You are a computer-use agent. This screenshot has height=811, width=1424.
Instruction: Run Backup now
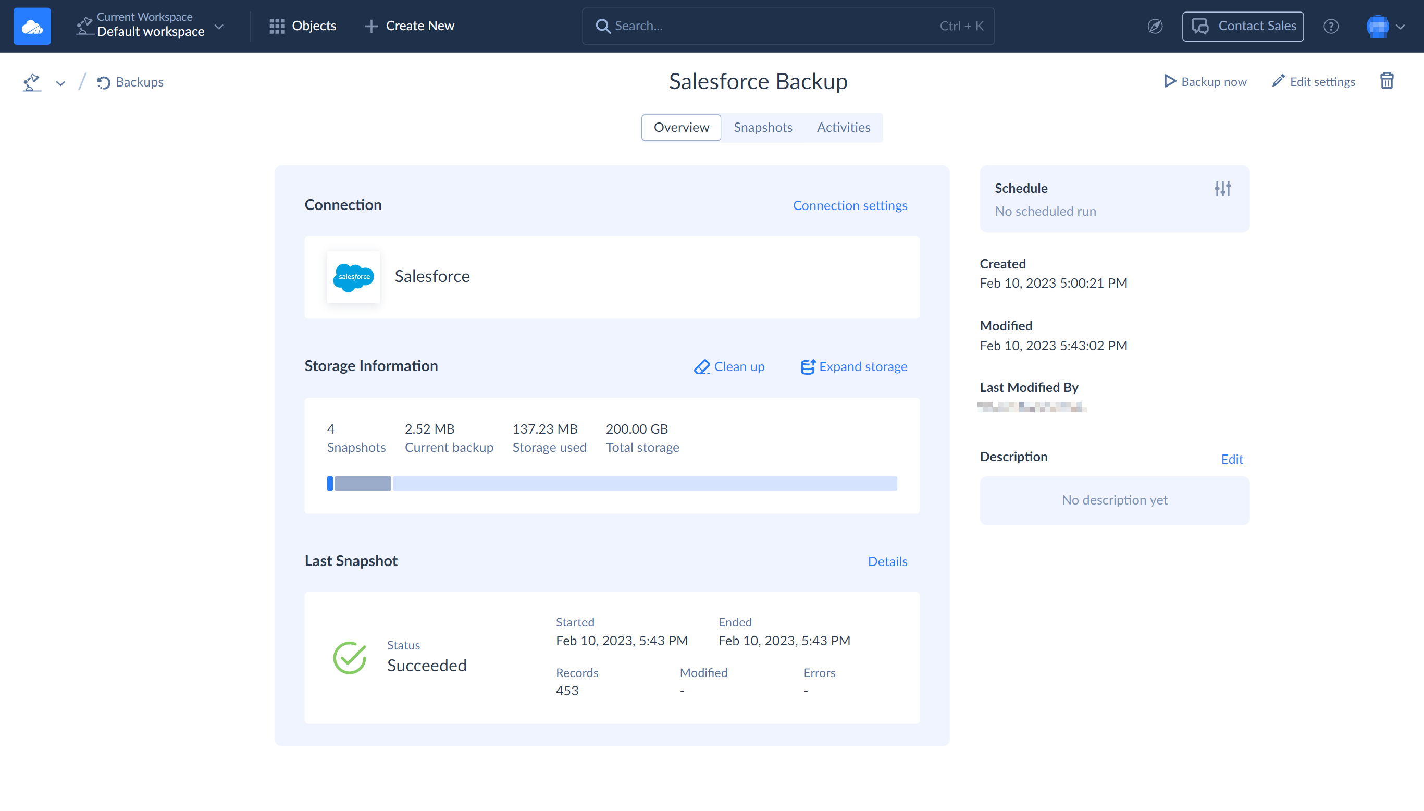(1205, 81)
